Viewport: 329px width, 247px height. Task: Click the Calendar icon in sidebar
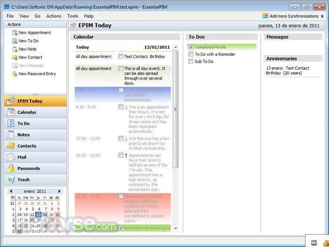click(11, 112)
